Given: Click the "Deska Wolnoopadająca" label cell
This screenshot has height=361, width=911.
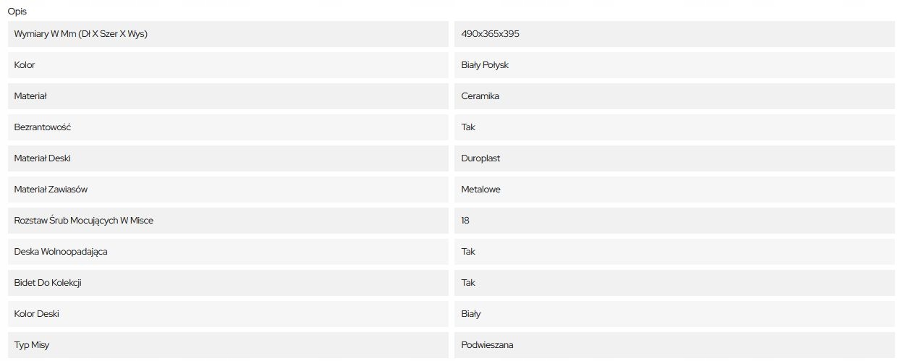Looking at the screenshot, I should click(x=61, y=252).
